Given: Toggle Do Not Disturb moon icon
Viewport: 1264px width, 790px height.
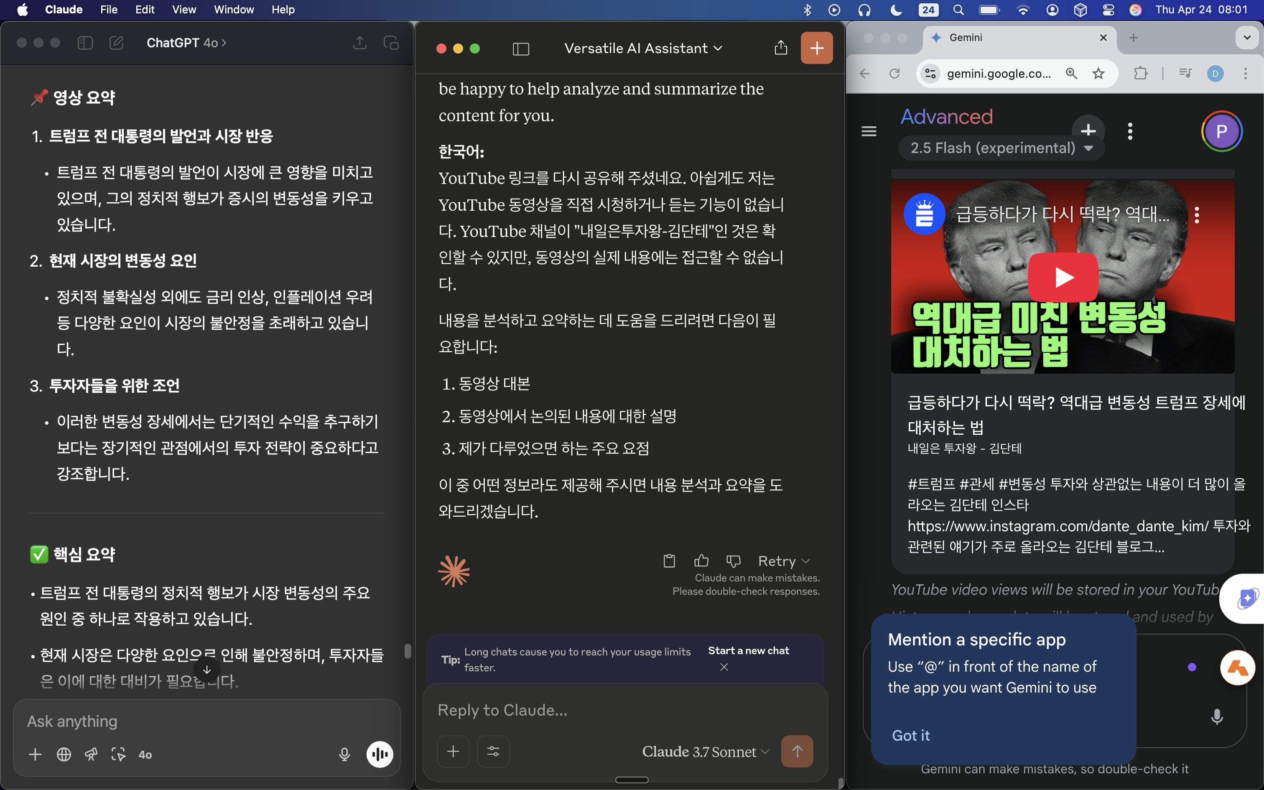Looking at the screenshot, I should (896, 9).
